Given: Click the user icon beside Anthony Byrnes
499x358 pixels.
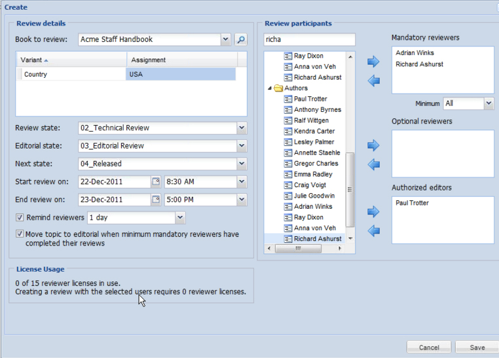Looking at the screenshot, I should 287,110.
